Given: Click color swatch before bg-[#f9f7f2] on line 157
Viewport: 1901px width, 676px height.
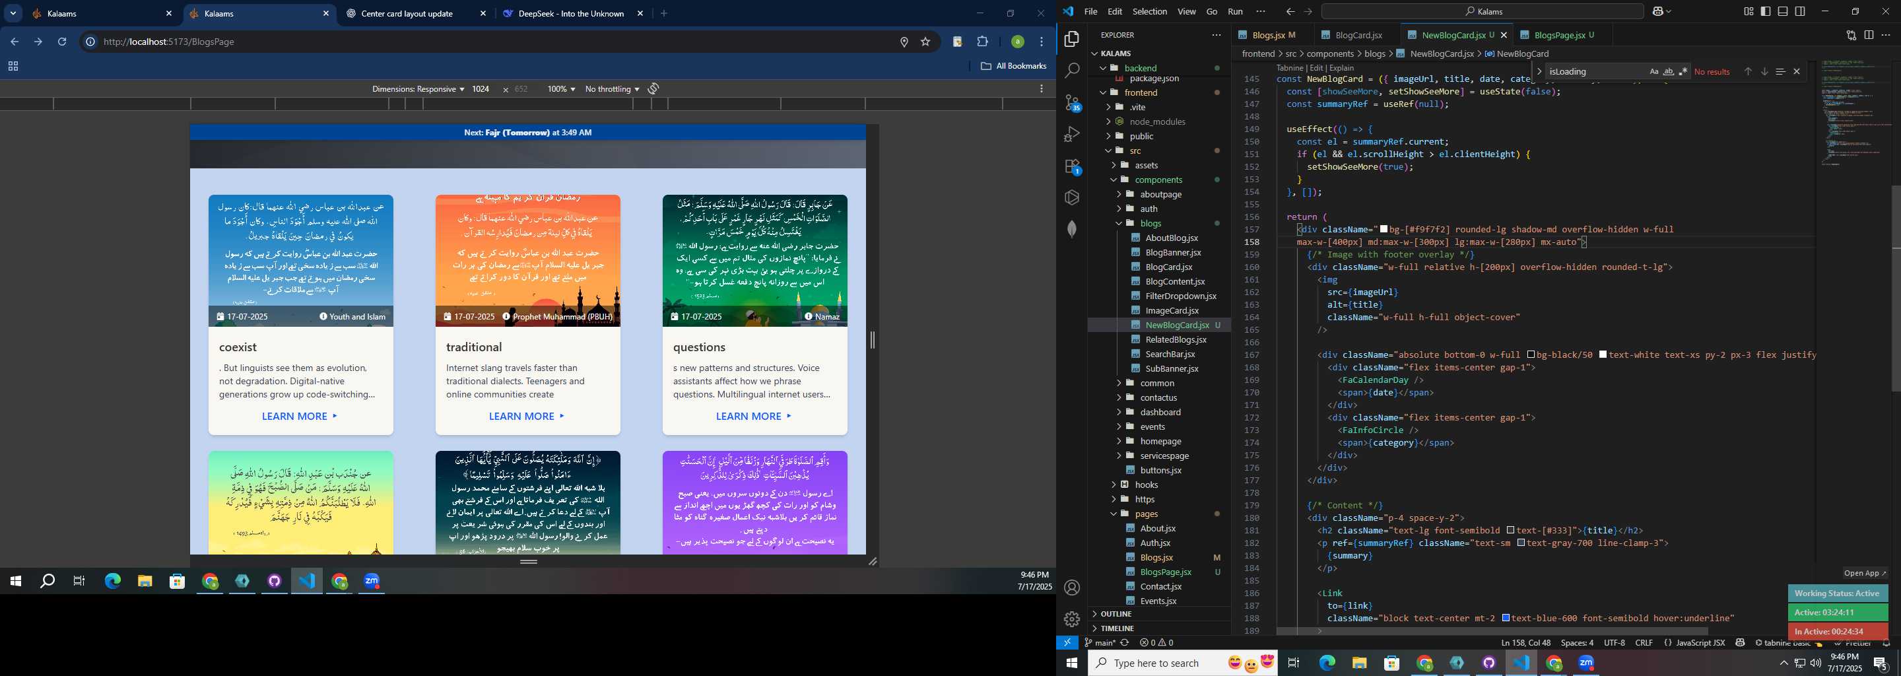Looking at the screenshot, I should [1384, 229].
